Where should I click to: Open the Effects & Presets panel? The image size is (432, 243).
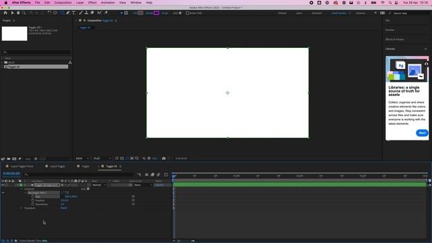coord(394,39)
